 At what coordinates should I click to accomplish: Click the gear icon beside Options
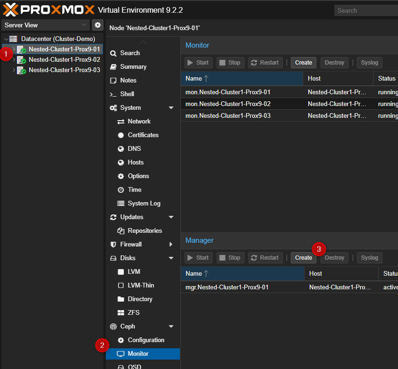click(121, 176)
